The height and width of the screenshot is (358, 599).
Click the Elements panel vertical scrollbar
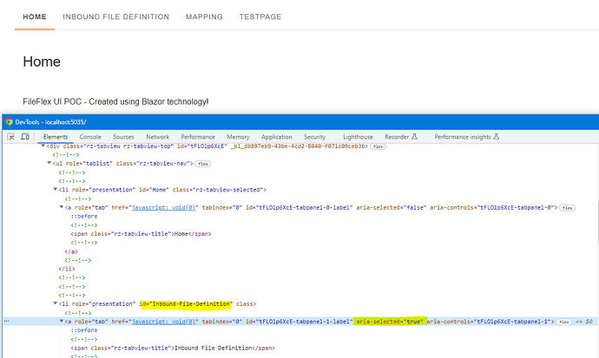(597, 223)
